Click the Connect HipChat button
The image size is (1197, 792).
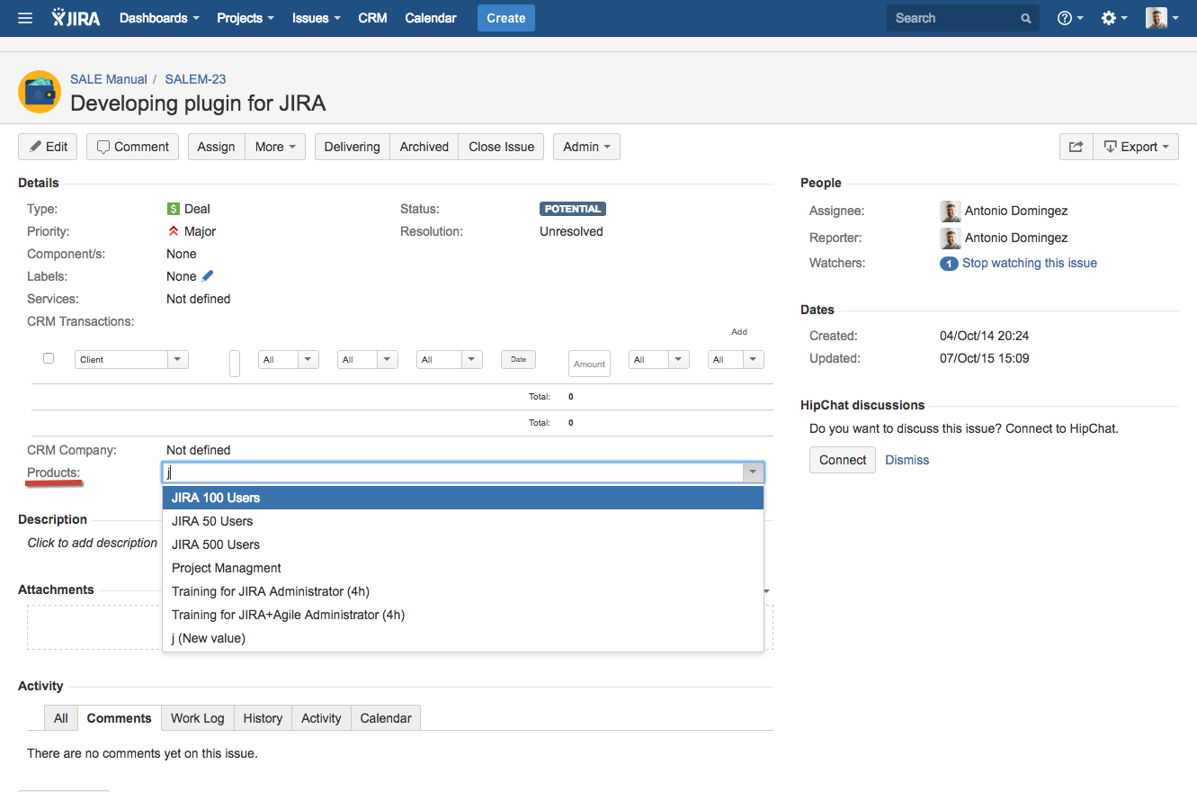842,460
